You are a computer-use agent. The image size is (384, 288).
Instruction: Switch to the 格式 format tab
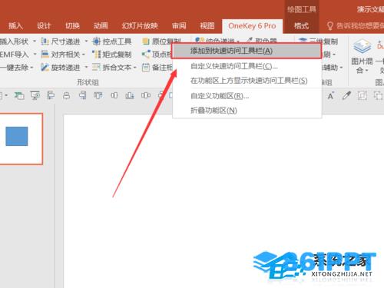pos(301,26)
